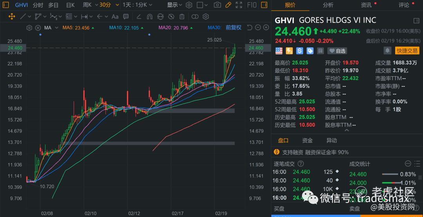
Task: Open the F10 company info
Action: (252, 5)
